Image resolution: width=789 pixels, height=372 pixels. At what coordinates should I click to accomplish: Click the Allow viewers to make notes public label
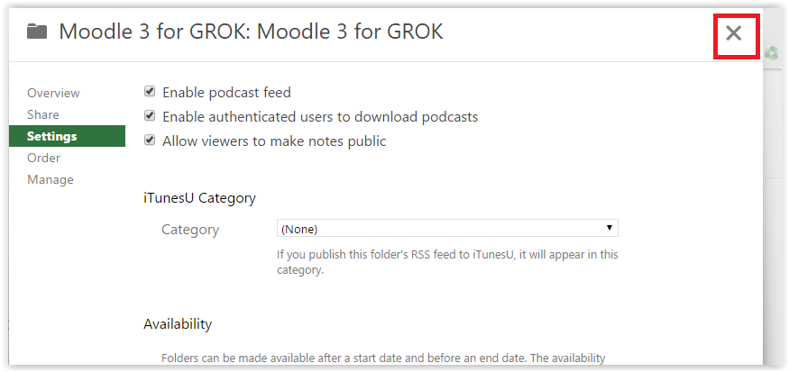(x=274, y=141)
